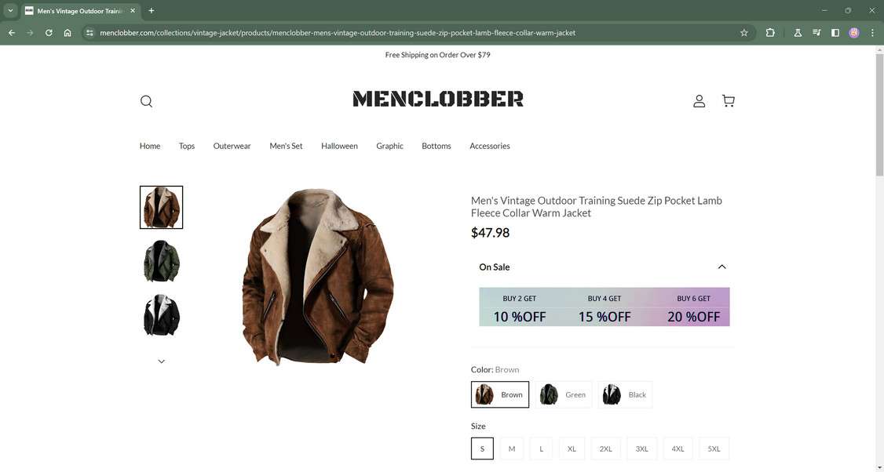Select size 2XL
This screenshot has width=884, height=472.
tap(605, 448)
